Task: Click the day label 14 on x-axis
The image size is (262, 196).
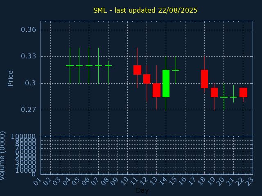Action: tap(163, 181)
